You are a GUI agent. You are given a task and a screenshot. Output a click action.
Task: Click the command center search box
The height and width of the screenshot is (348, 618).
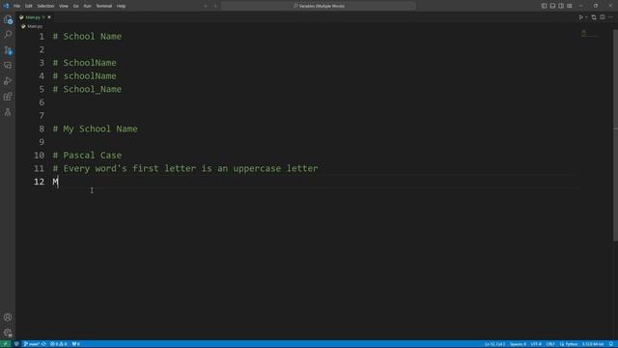tap(319, 6)
